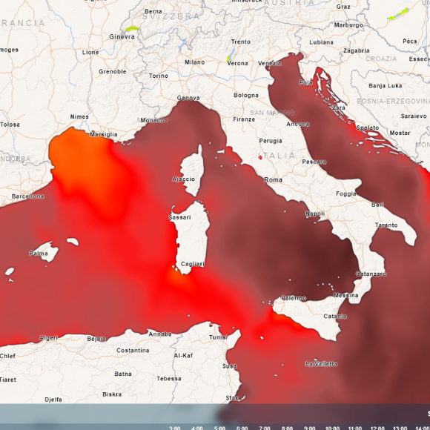Click the Verona city label
The image size is (430, 430).
click(x=237, y=63)
